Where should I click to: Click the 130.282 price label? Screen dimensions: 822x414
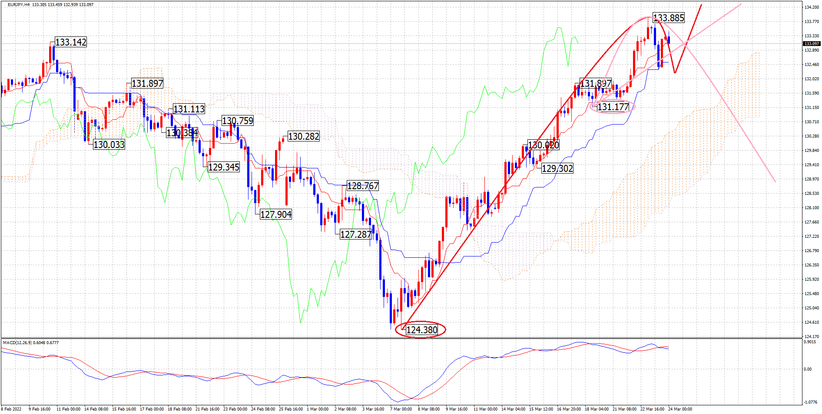coord(304,136)
